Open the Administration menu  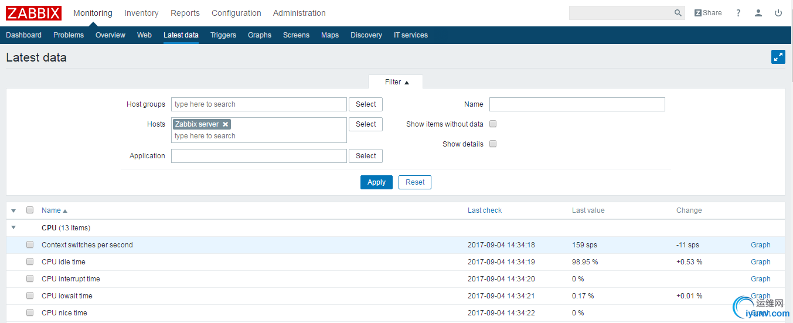[x=299, y=13]
